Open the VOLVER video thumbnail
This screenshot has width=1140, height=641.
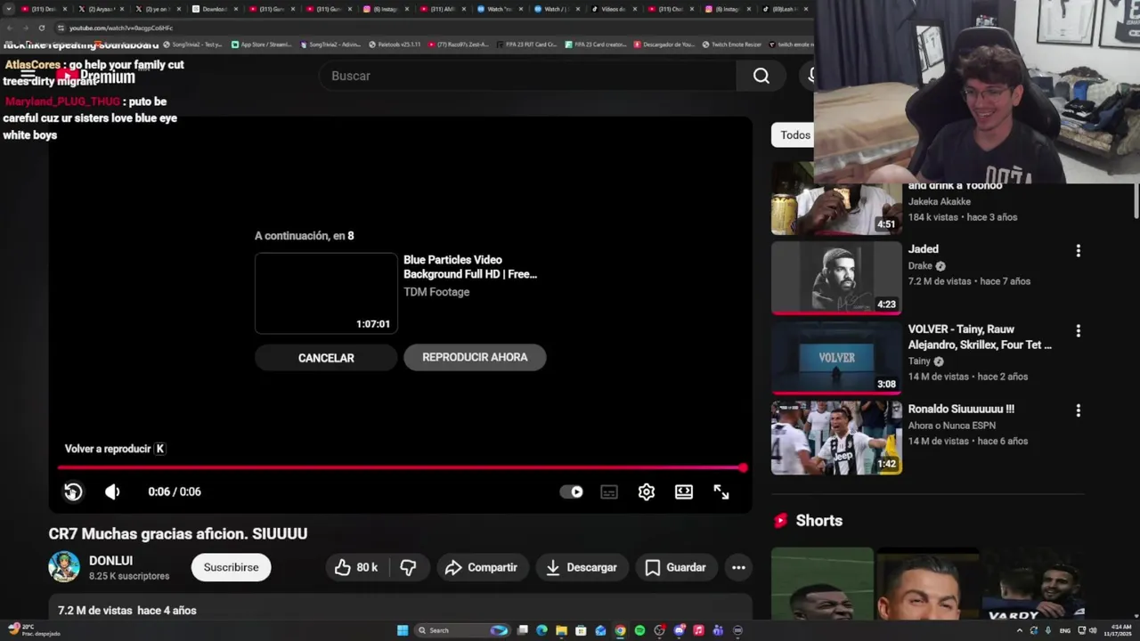[x=836, y=358]
